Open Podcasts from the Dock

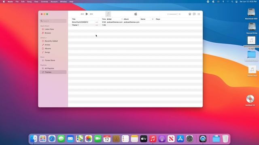click(162, 139)
